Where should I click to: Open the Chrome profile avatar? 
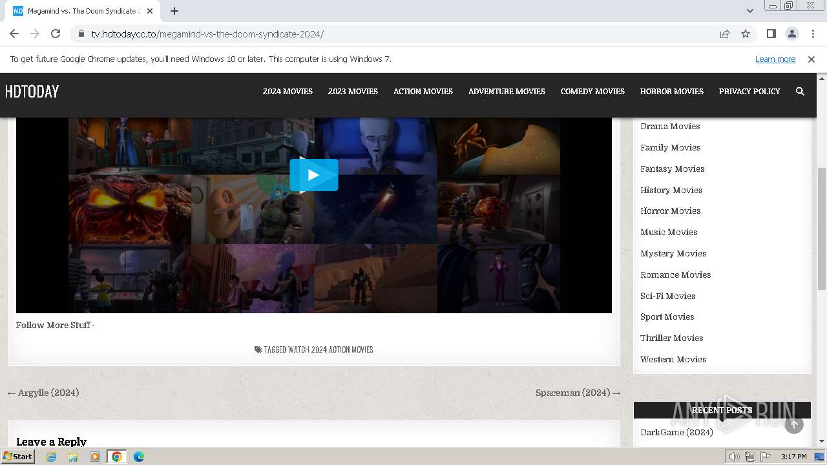(791, 34)
